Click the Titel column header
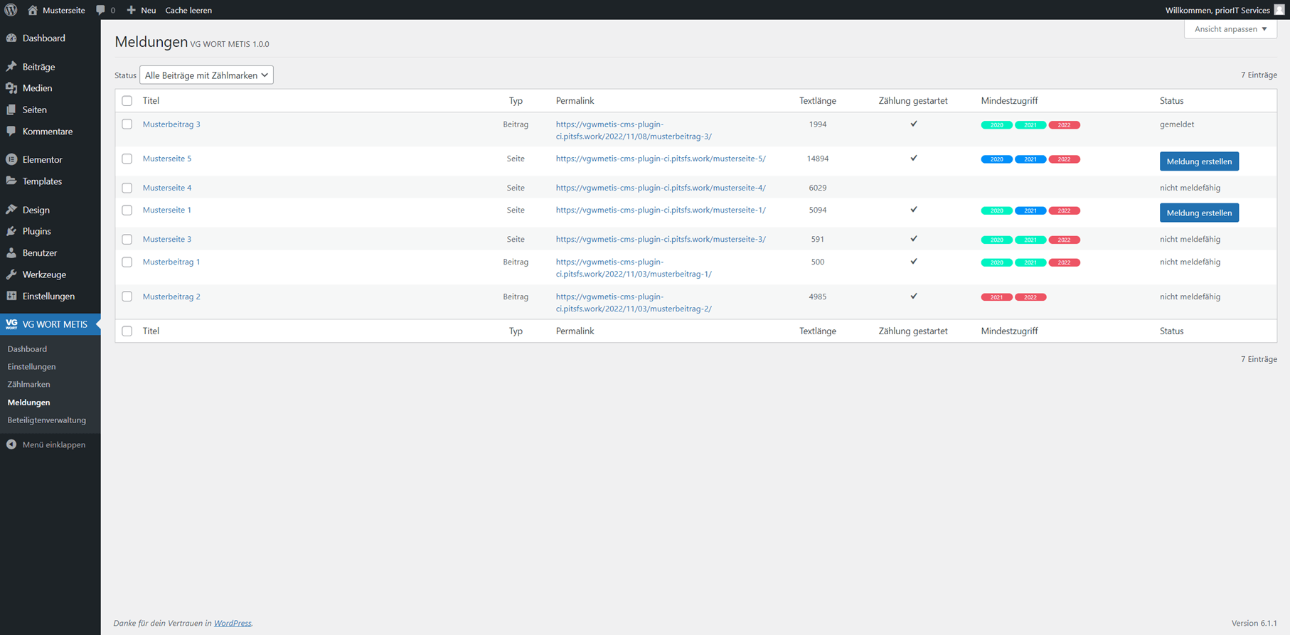 tap(151, 101)
